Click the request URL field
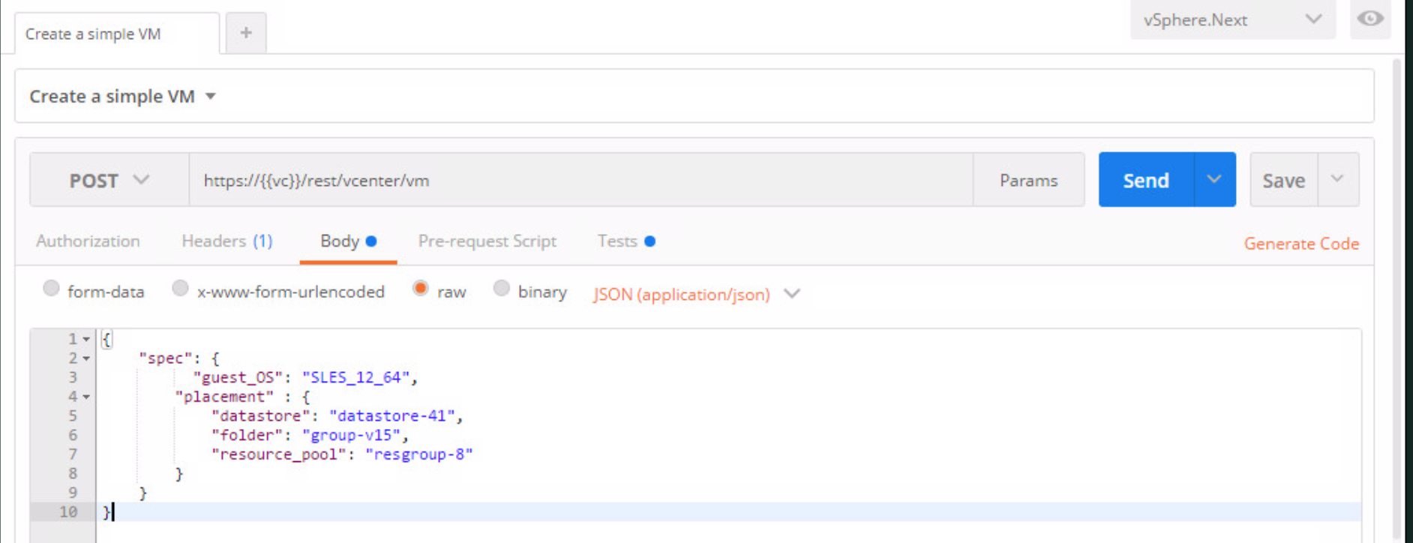1413x543 pixels. coord(581,180)
